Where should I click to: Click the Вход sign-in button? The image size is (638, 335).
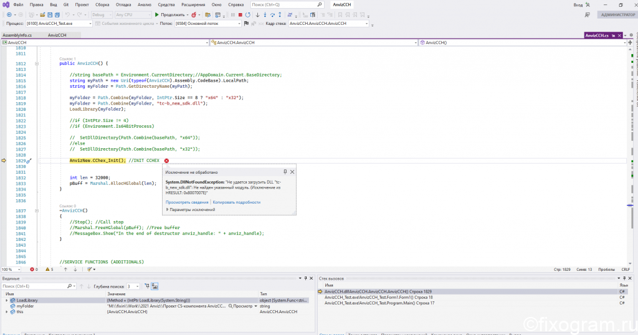[x=582, y=4]
